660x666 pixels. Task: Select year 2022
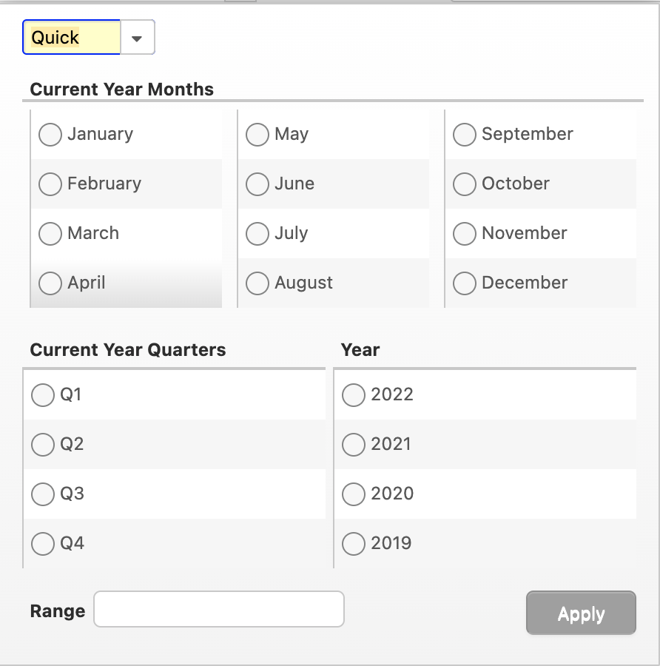click(x=354, y=395)
